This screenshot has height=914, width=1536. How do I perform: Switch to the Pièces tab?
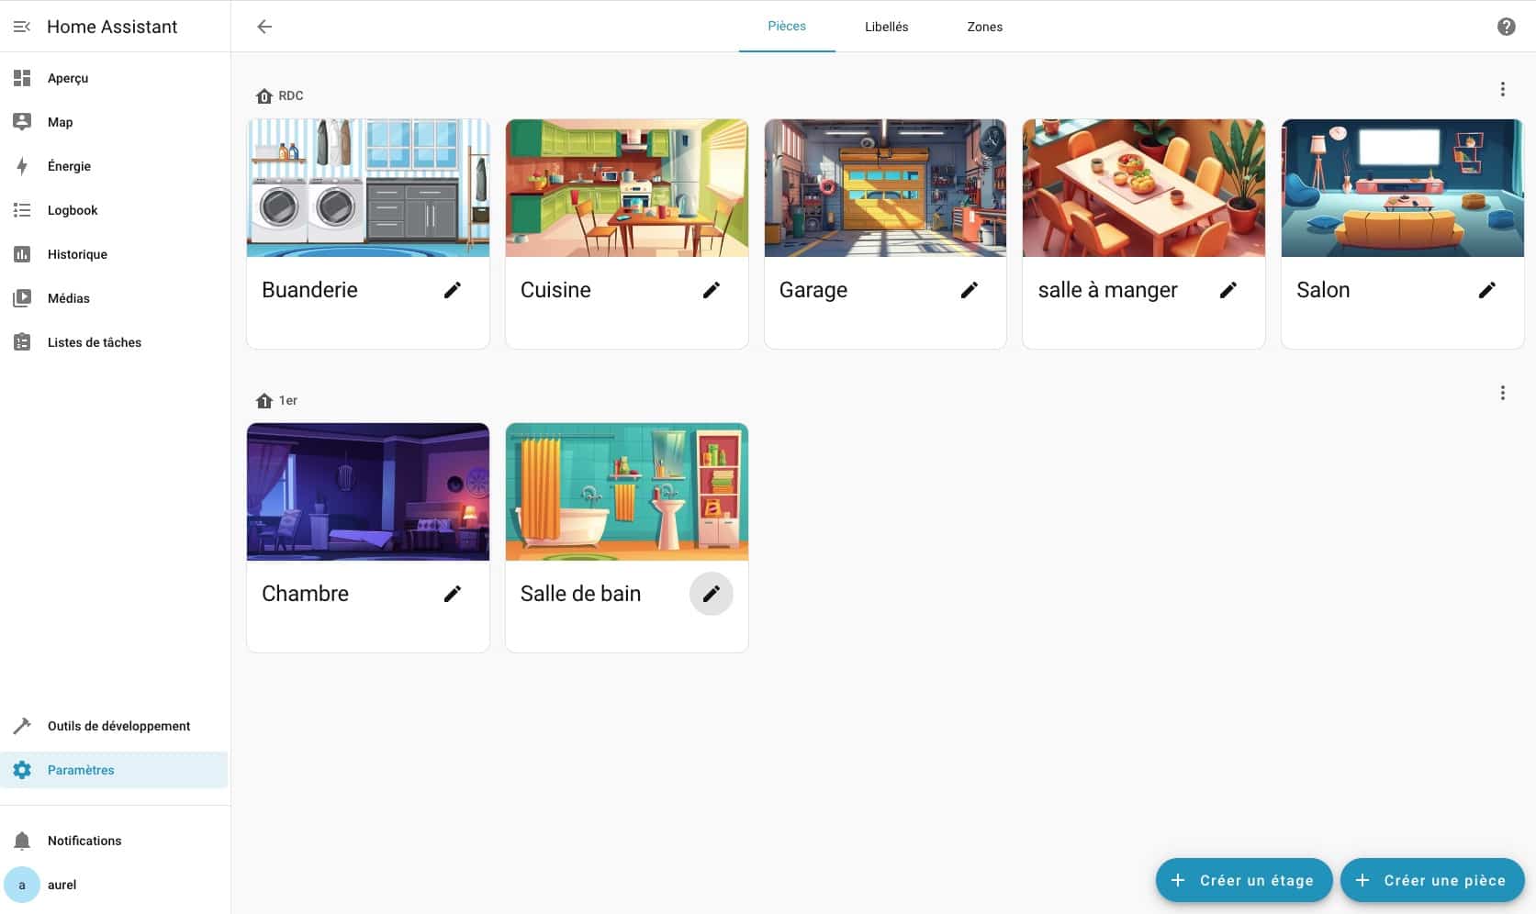tap(787, 26)
